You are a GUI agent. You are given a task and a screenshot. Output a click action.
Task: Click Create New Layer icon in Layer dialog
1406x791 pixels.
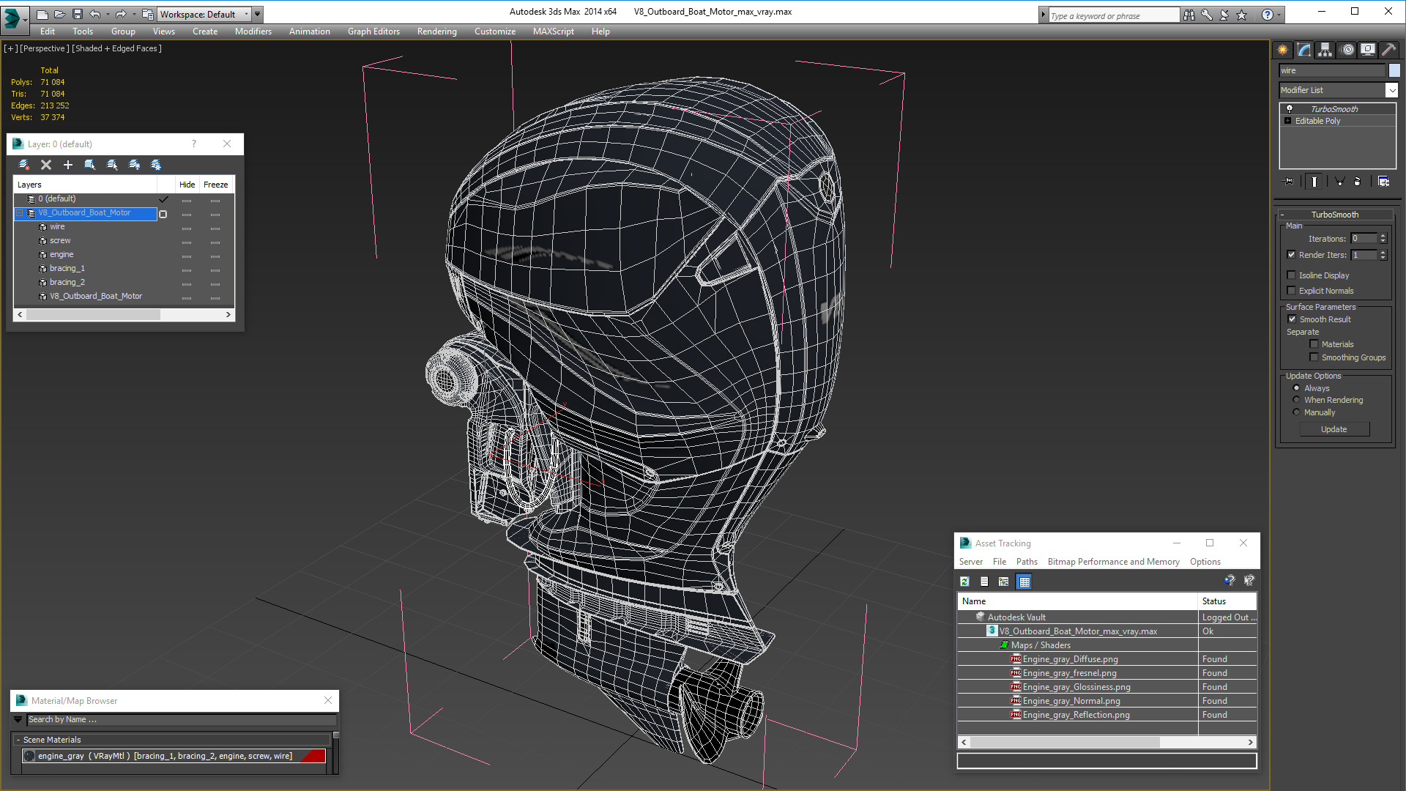click(24, 165)
